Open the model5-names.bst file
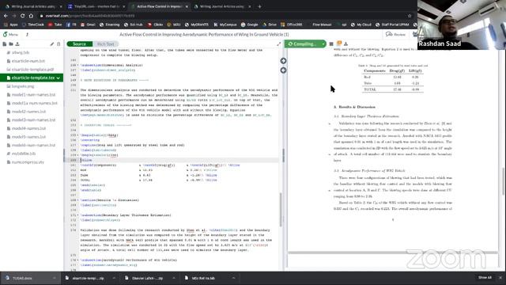The image size is (506, 285). (28, 137)
